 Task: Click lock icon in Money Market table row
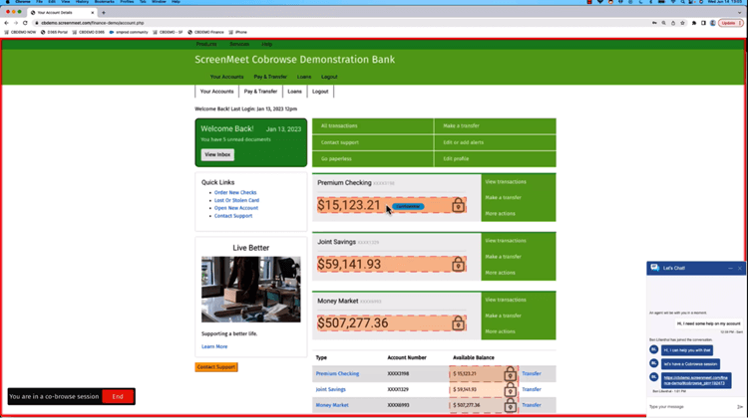[510, 405]
